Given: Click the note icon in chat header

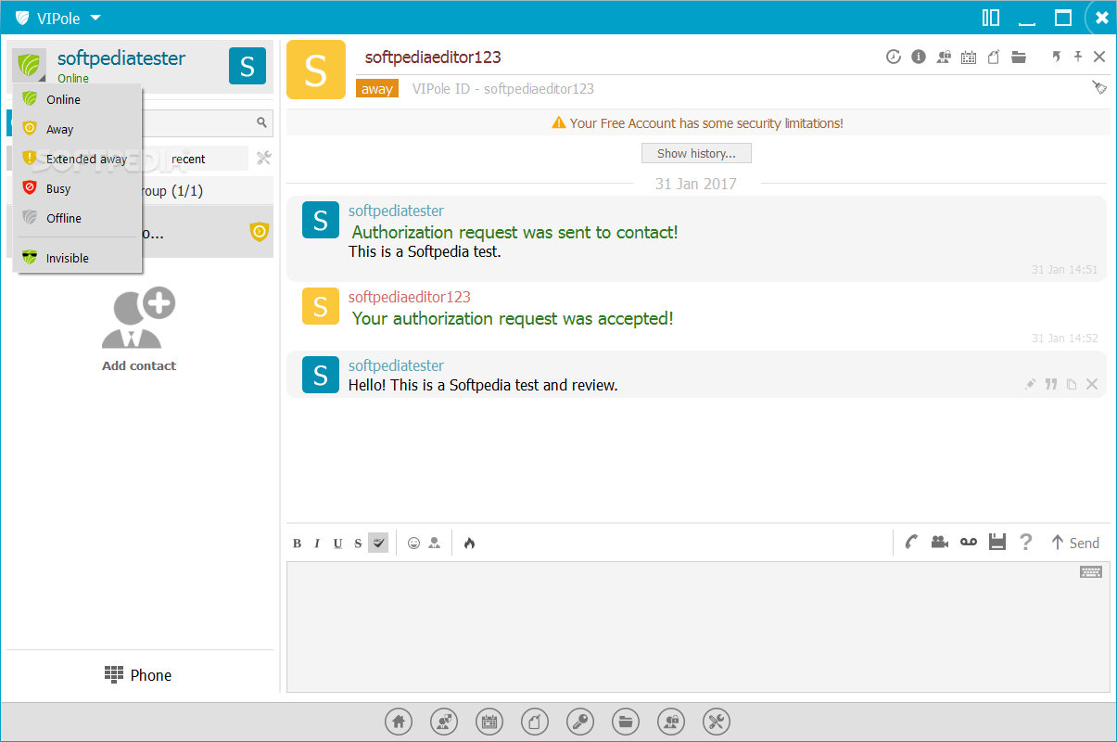Looking at the screenshot, I should (994, 57).
